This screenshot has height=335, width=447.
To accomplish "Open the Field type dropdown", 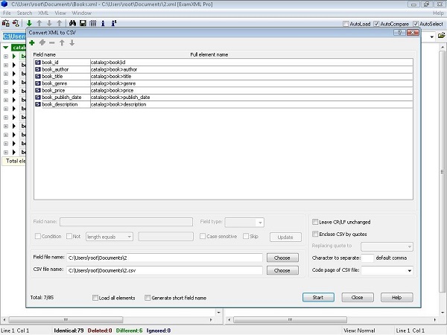I will click(260, 223).
